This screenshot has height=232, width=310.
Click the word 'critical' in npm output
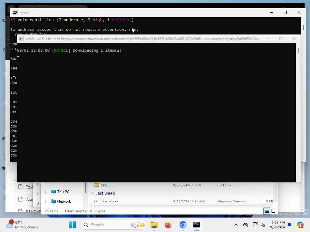click(x=121, y=20)
